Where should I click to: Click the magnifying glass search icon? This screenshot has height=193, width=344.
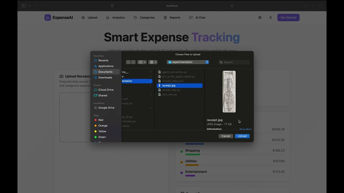[x=221, y=62]
